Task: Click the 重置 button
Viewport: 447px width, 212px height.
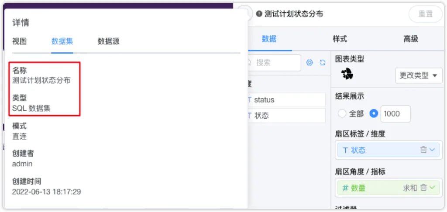Action: [425, 14]
